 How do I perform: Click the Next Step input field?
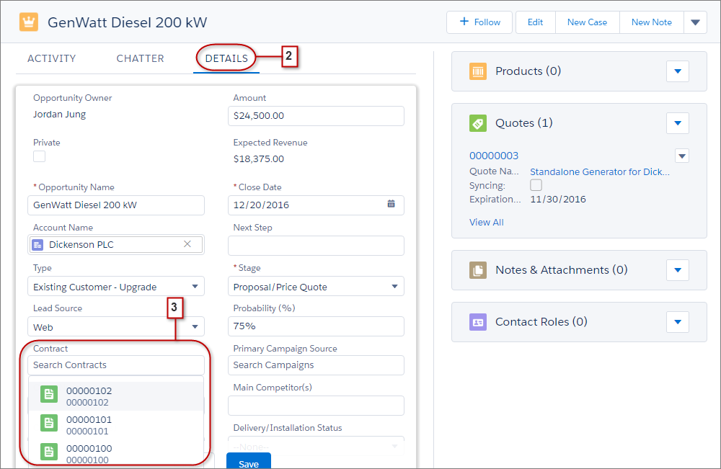coord(316,245)
